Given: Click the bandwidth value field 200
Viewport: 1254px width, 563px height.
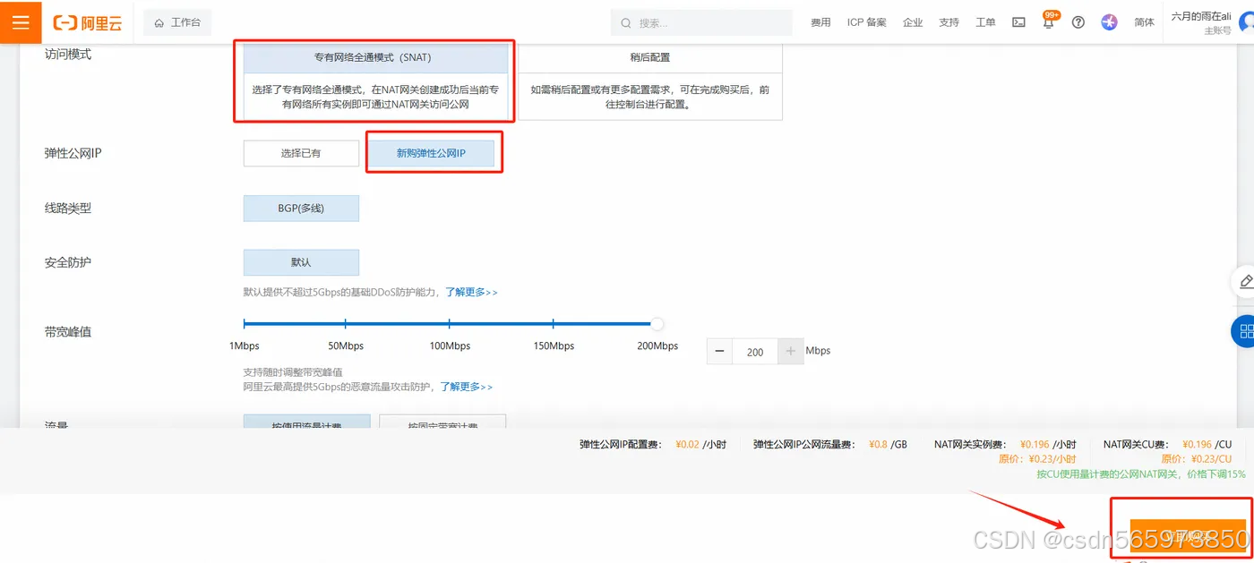Looking at the screenshot, I should pyautogui.click(x=755, y=352).
